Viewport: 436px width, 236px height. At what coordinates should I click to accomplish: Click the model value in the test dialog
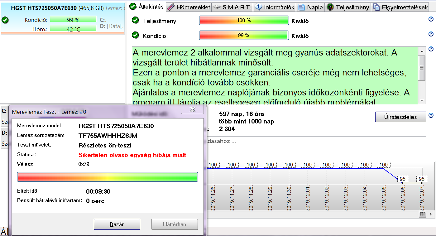pyautogui.click(x=116, y=126)
